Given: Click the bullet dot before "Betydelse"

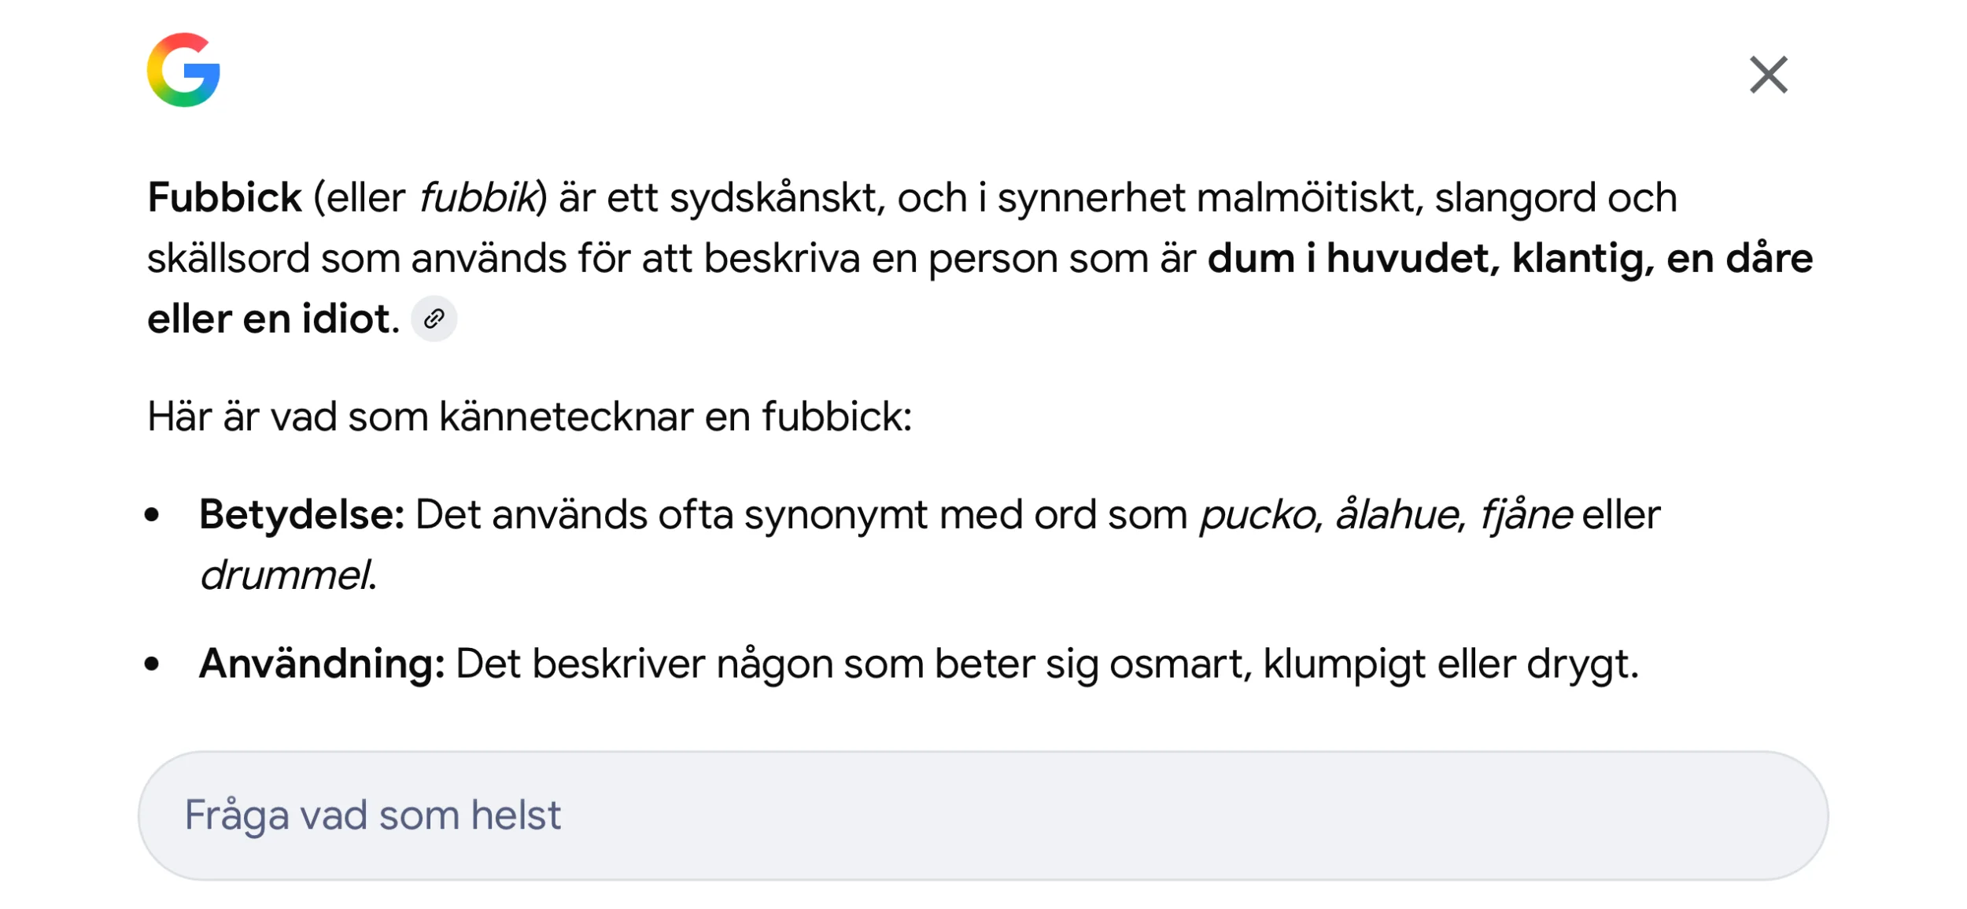Looking at the screenshot, I should pos(153,515).
